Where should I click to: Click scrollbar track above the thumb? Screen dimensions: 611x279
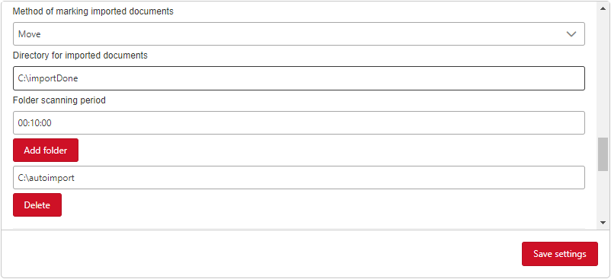603,74
